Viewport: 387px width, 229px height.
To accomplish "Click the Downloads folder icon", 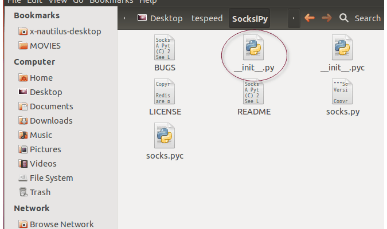I will [x=23, y=121].
